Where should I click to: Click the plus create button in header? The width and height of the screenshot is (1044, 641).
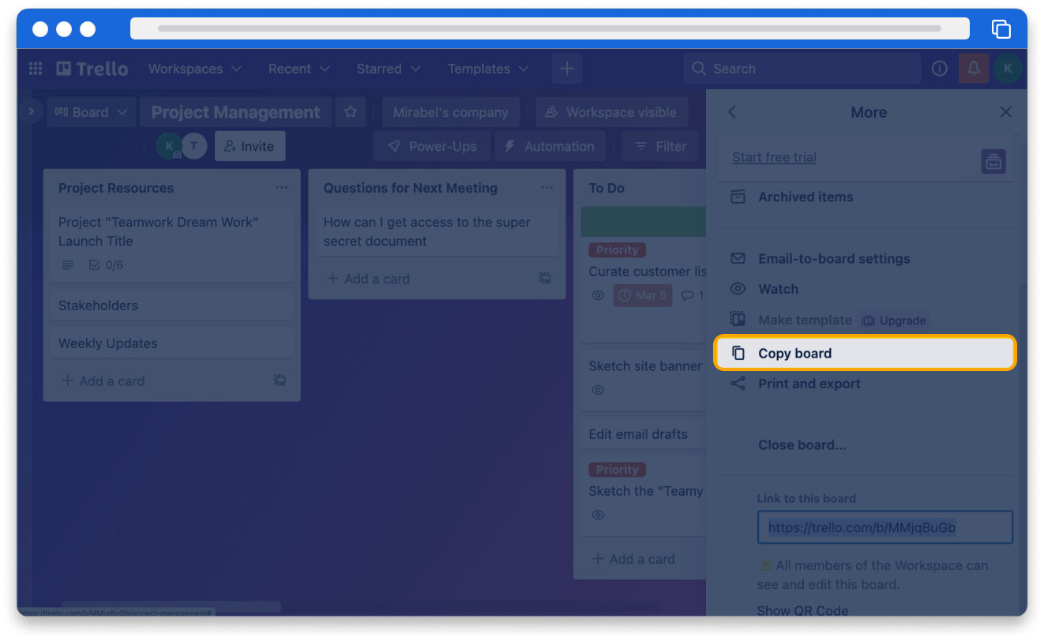coord(567,69)
